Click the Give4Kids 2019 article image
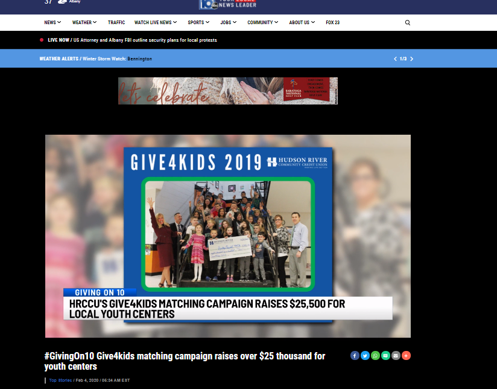The height and width of the screenshot is (389, 497). pyautogui.click(x=228, y=236)
